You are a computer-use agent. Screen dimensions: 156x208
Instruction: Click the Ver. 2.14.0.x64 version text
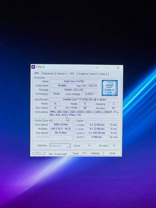[58, 154]
